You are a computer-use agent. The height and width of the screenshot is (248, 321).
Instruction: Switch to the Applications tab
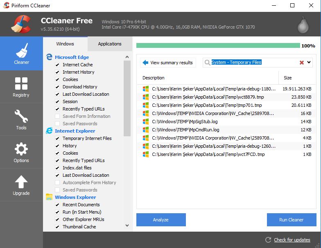(x=110, y=44)
